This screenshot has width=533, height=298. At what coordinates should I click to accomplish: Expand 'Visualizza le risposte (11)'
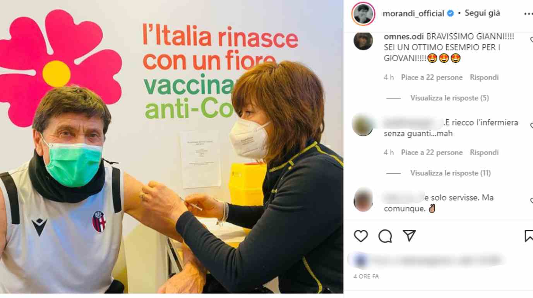pos(451,173)
